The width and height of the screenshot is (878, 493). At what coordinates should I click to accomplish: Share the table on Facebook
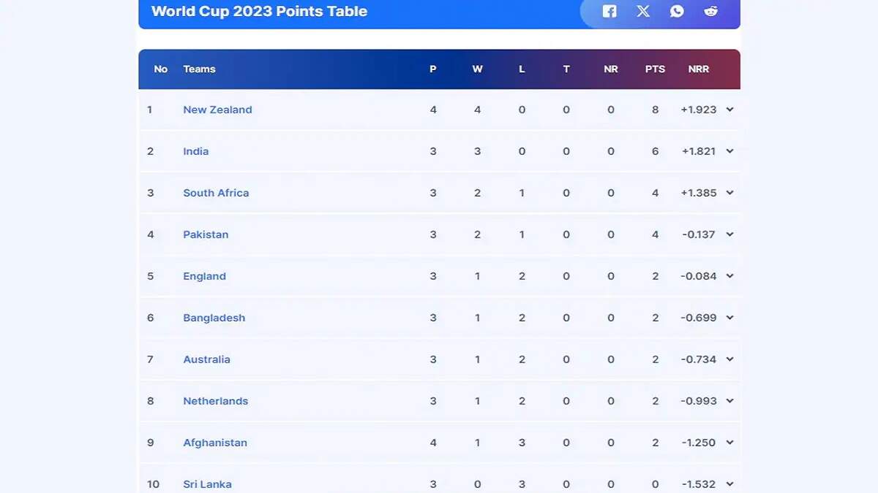coord(609,11)
